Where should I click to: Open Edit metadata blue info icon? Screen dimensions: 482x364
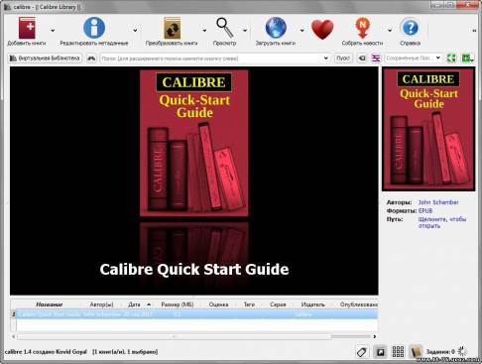(94, 28)
